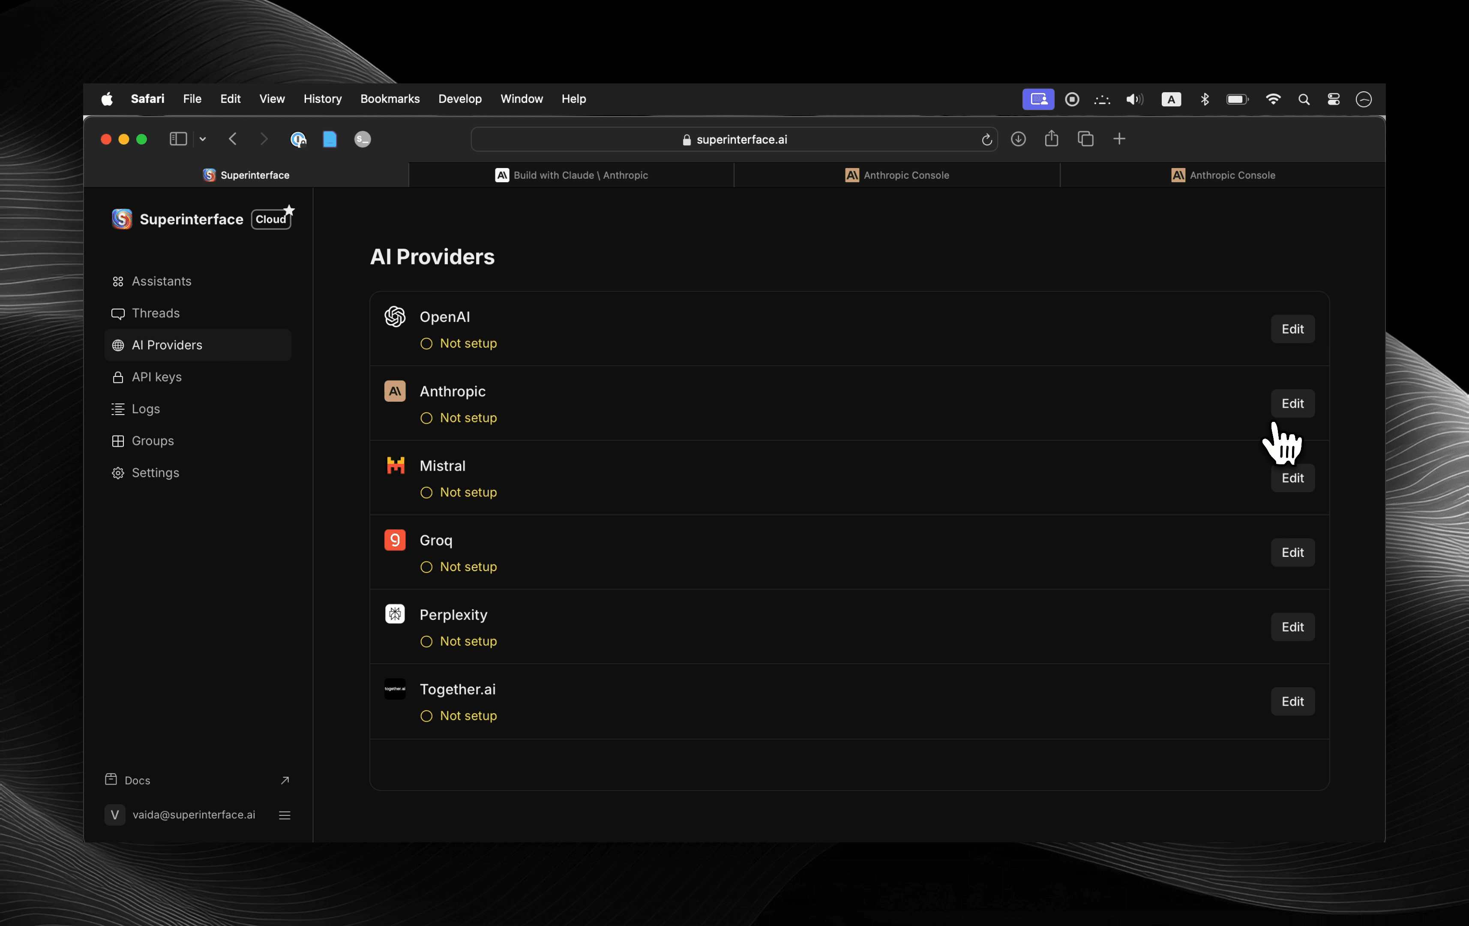Image resolution: width=1469 pixels, height=926 pixels.
Task: Edit the OpenAI provider
Action: click(x=1292, y=329)
